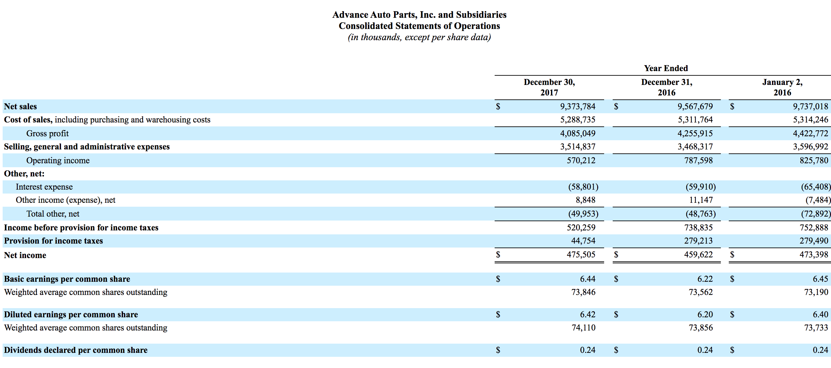Click the 'Net sales' row label
This screenshot has height=368, width=831.
click(x=20, y=107)
